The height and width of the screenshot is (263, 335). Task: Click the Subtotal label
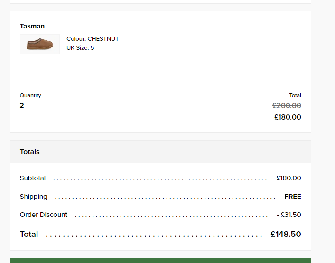tap(33, 178)
